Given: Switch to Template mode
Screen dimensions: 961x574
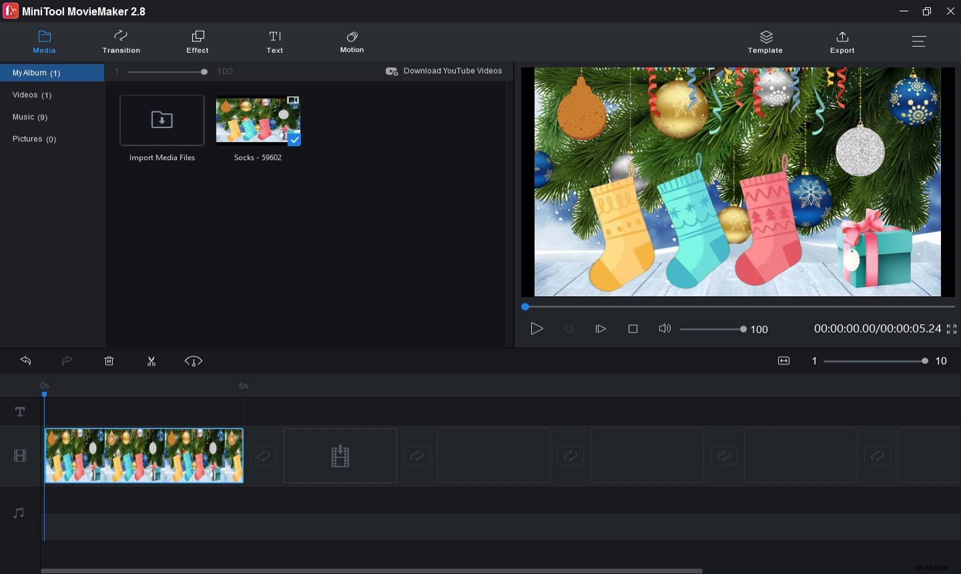Looking at the screenshot, I should pyautogui.click(x=765, y=41).
